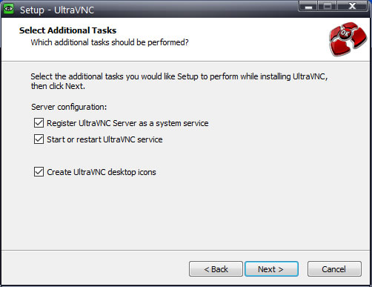Click the disabled maximize window button
This screenshot has height=287, width=372.
tap(328, 6)
